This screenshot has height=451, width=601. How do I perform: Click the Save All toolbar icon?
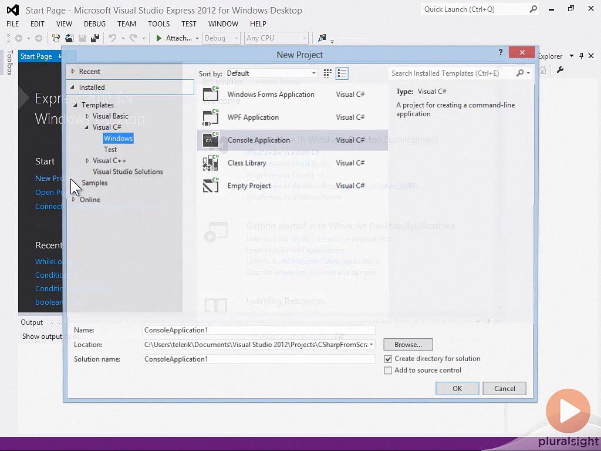[95, 38]
